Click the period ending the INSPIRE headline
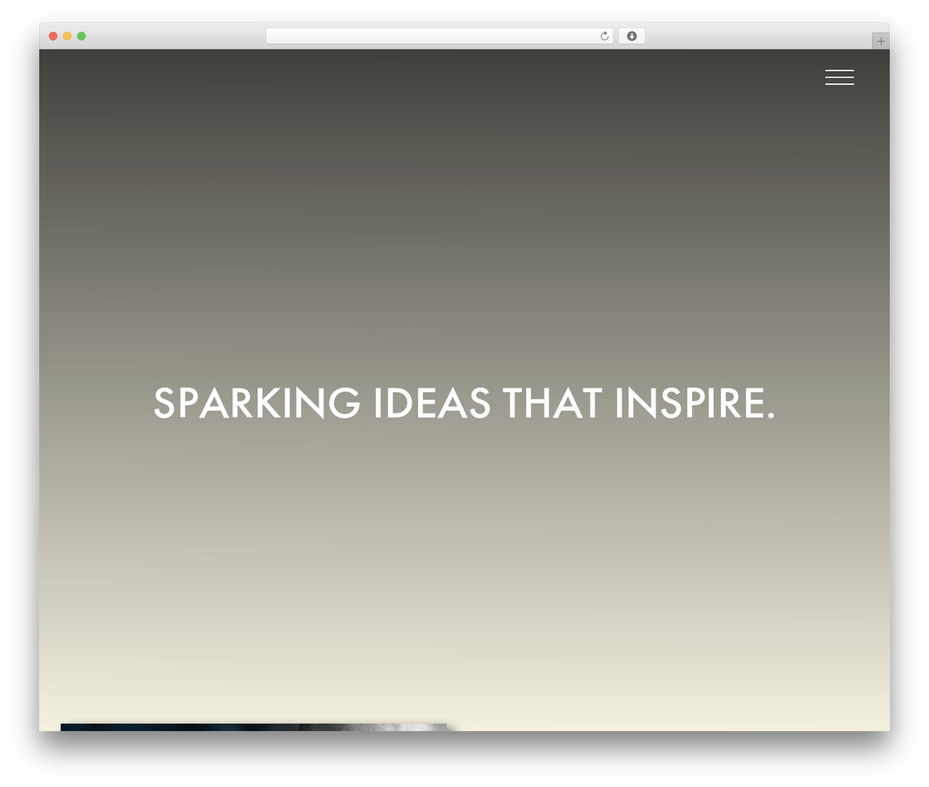Image resolution: width=929 pixels, height=787 pixels. click(770, 417)
